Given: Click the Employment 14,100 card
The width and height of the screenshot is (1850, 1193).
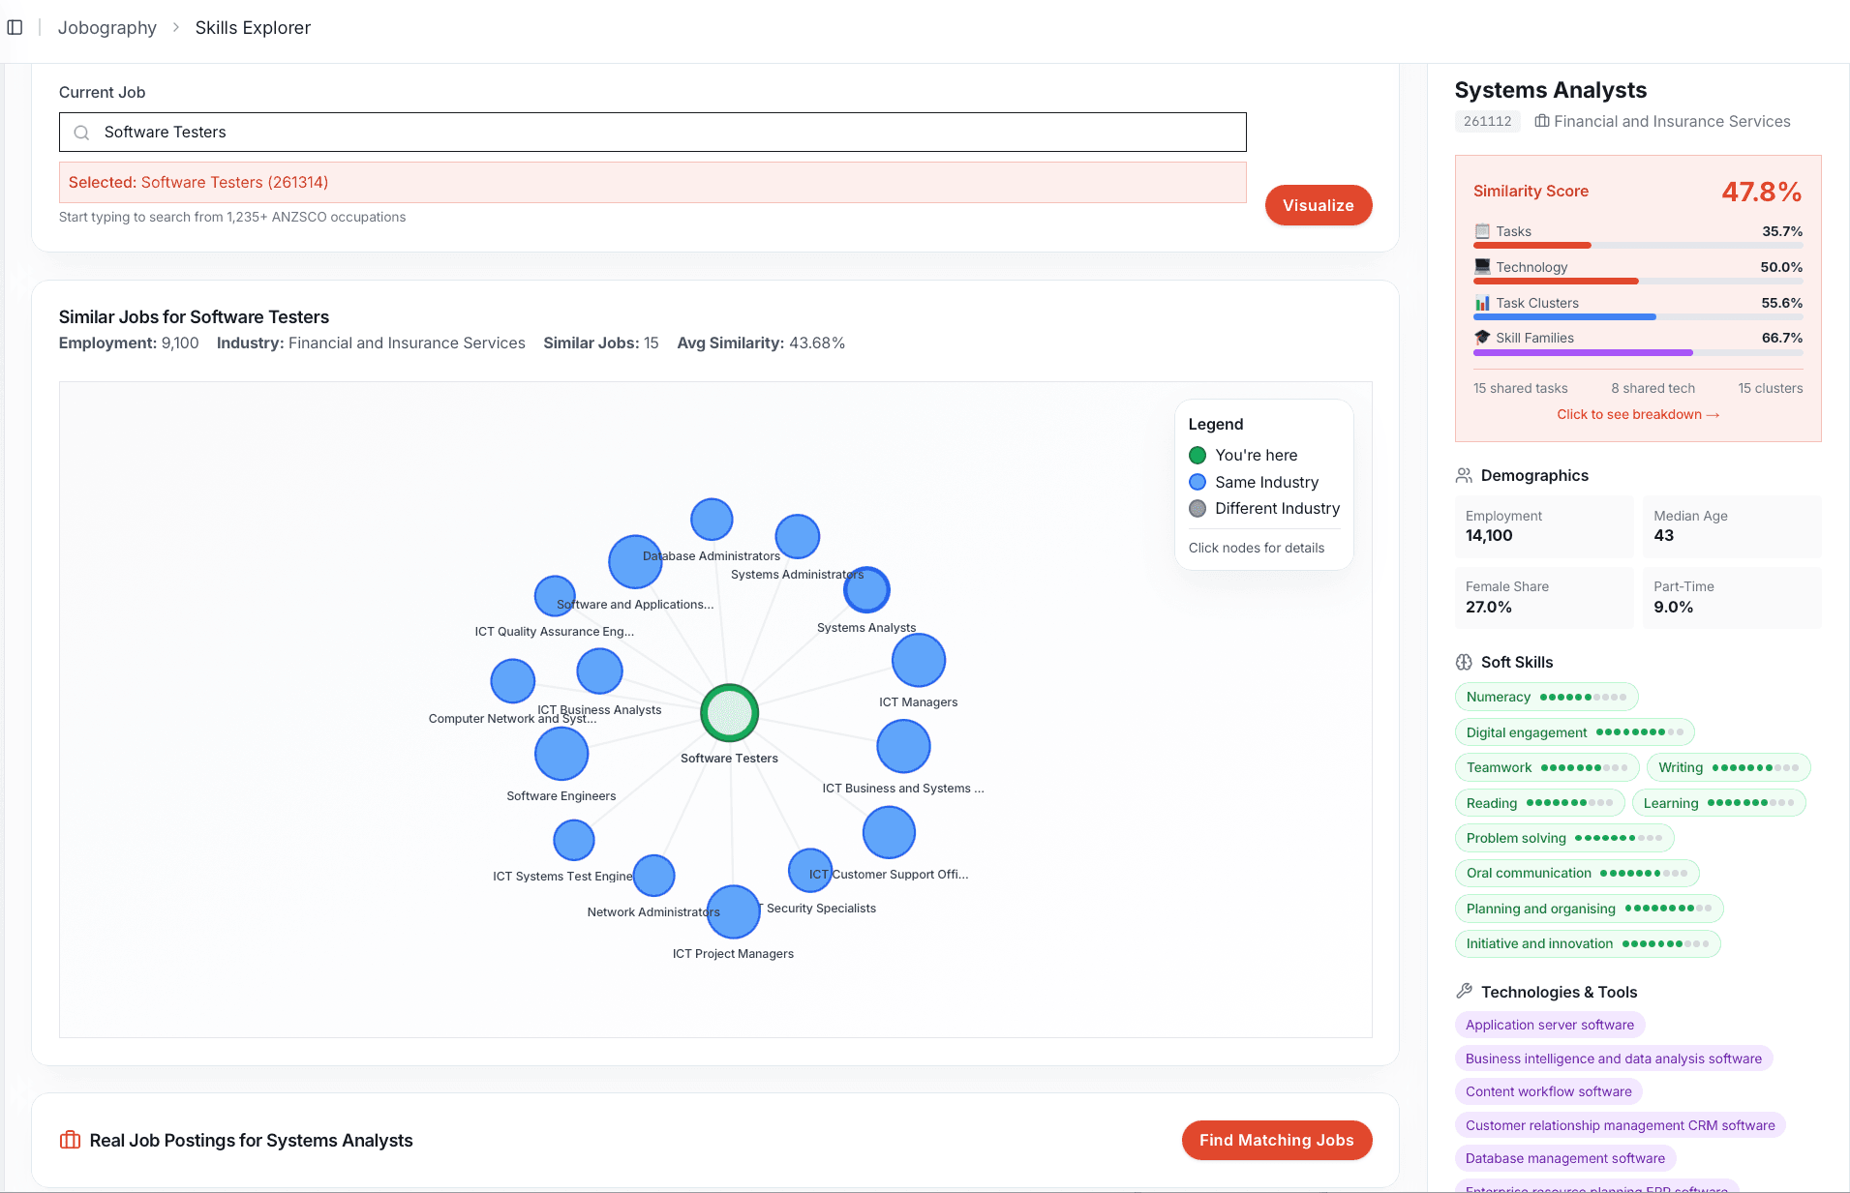Looking at the screenshot, I should click(1543, 526).
